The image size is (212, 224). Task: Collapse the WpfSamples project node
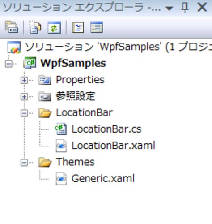click(x=8, y=64)
